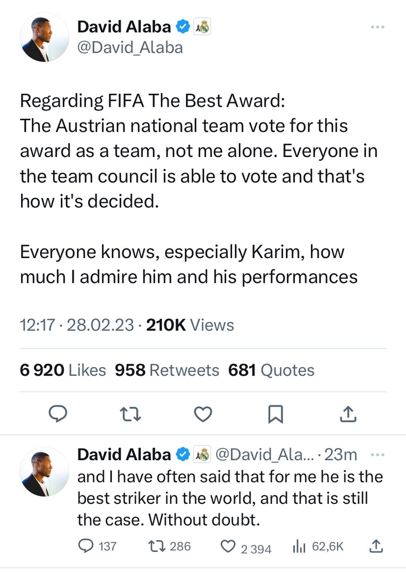View the 958 Retweets list

point(166,370)
